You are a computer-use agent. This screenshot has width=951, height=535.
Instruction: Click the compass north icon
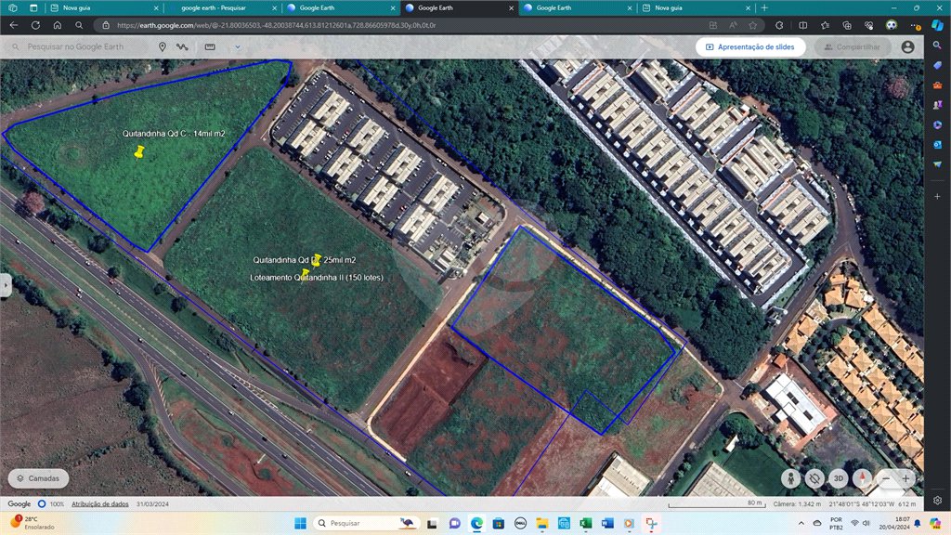(862, 478)
